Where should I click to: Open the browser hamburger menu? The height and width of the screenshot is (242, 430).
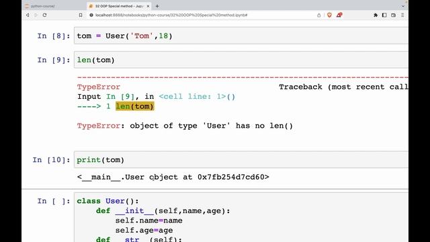coord(402,15)
